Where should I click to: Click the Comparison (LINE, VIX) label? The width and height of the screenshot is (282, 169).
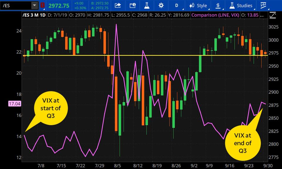click(x=215, y=14)
